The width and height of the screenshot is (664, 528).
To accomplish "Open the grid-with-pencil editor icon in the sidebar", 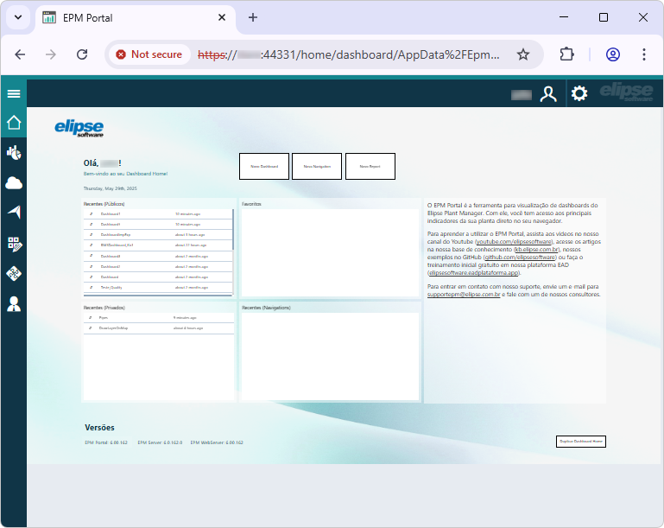I will 14,244.
